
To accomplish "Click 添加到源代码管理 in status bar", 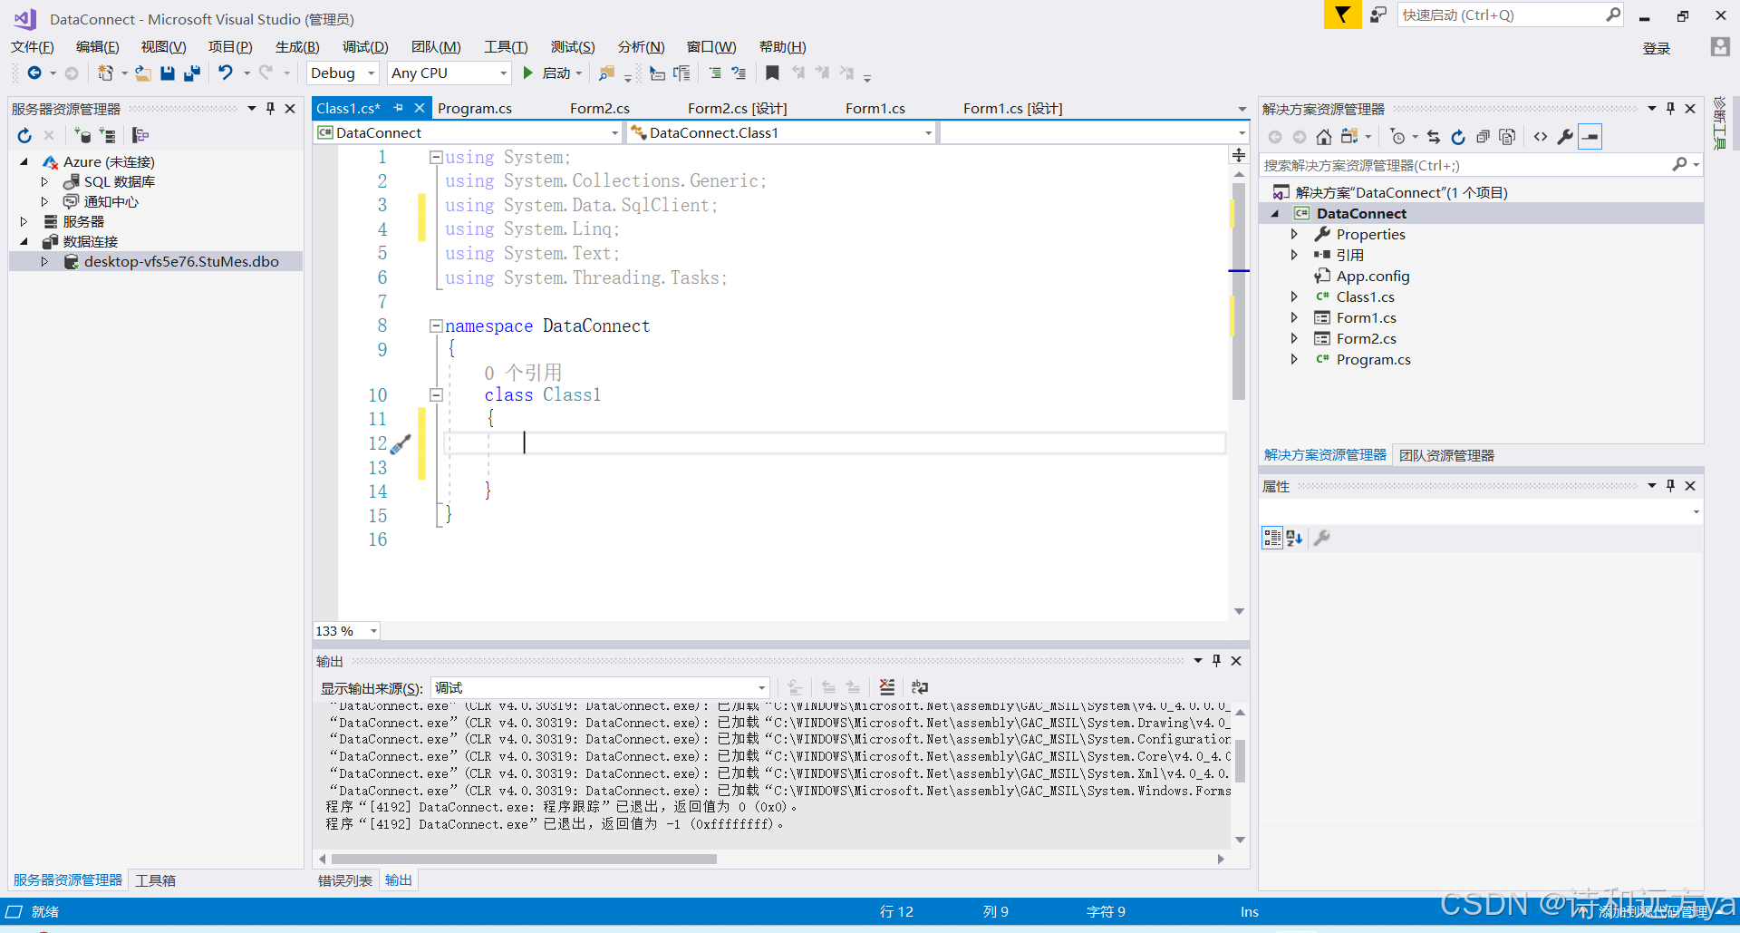I will (1654, 912).
